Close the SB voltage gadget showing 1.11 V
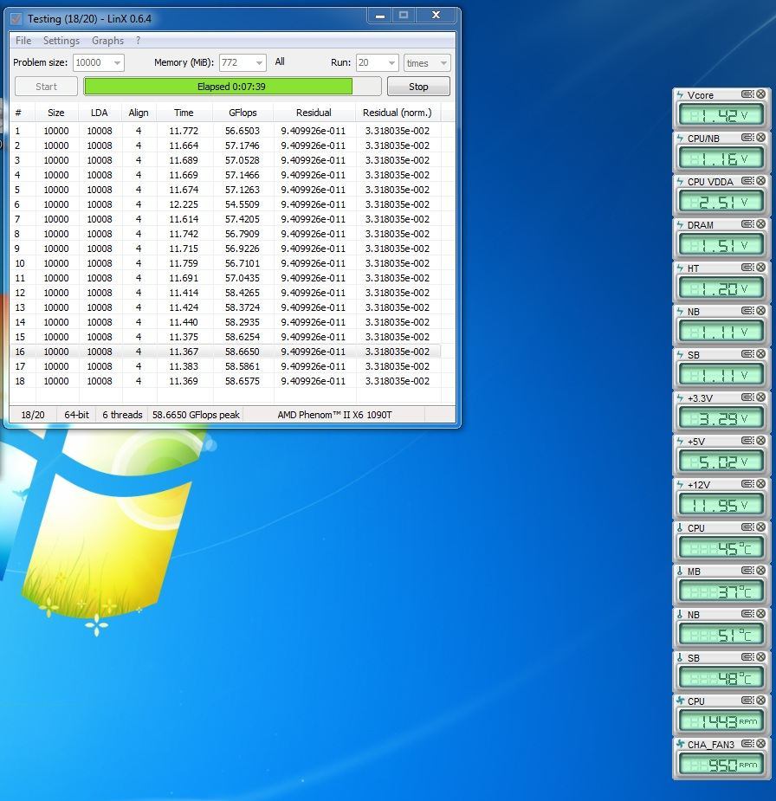Image resolution: width=776 pixels, height=801 pixels. [x=760, y=354]
